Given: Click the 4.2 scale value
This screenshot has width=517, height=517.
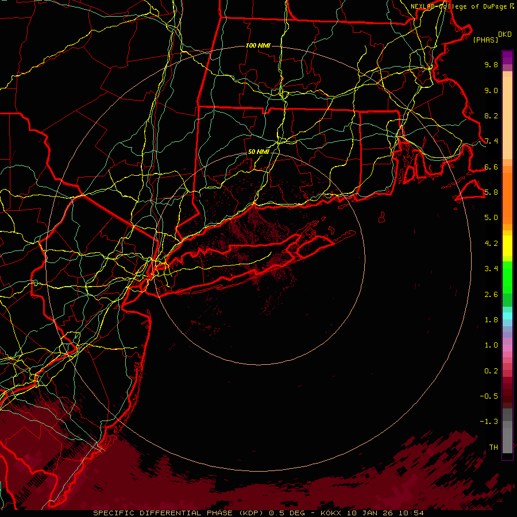Looking at the screenshot, I should click(x=491, y=244).
